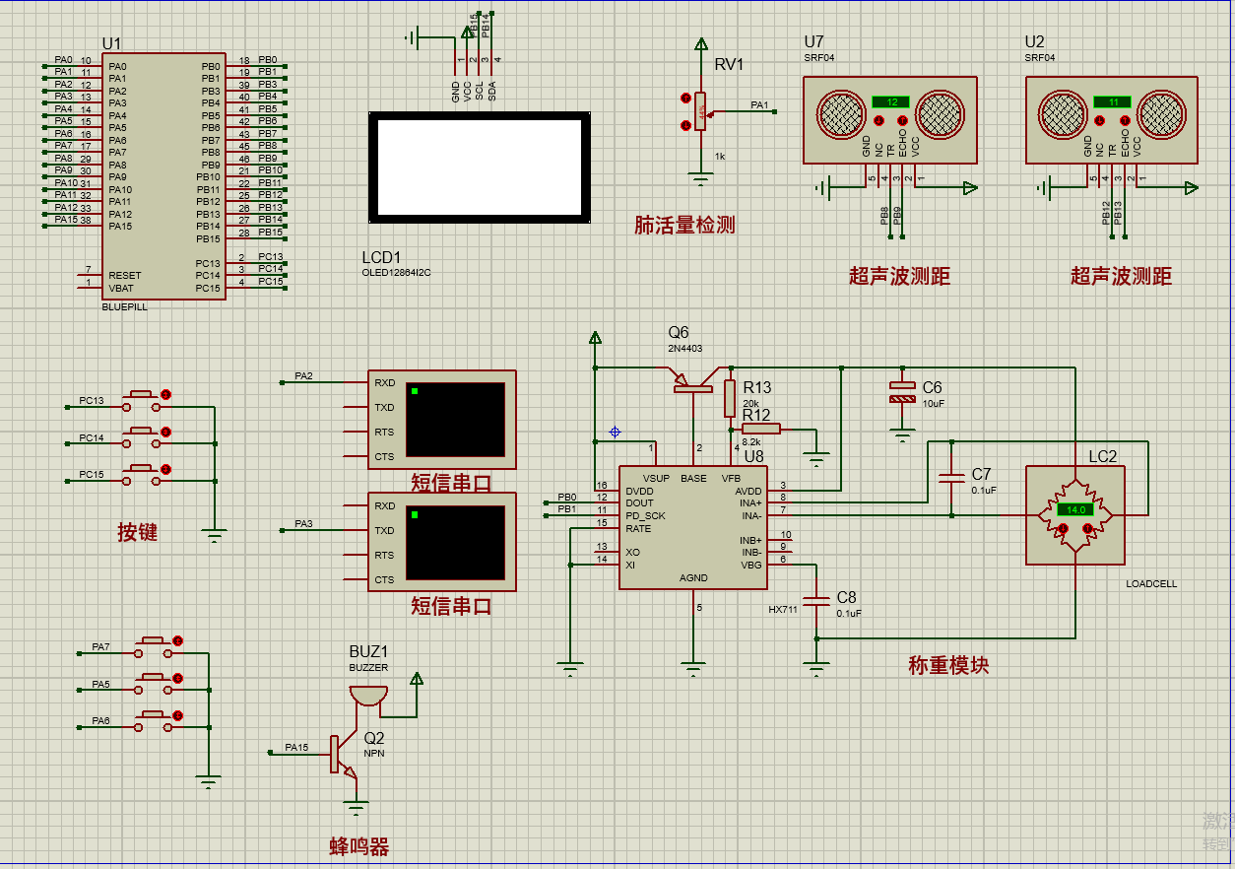Select the 肺活量检测 label text
Viewport: 1235px width, 869px height.
(x=684, y=226)
